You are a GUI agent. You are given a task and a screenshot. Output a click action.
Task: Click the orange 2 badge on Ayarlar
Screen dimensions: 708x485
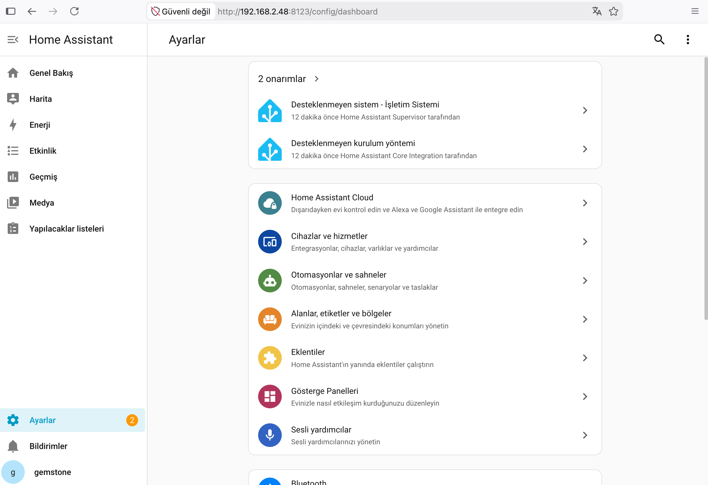click(132, 420)
